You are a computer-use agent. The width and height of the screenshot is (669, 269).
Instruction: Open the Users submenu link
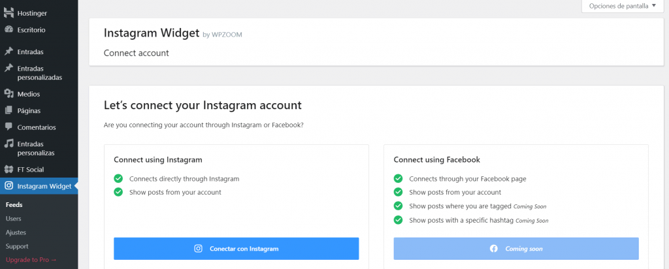pos(14,218)
